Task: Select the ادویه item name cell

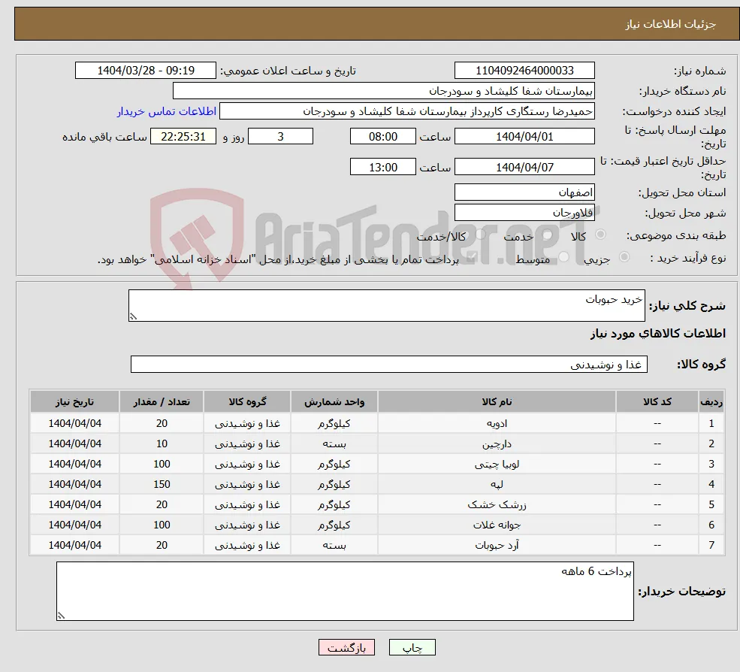Action: click(x=497, y=424)
